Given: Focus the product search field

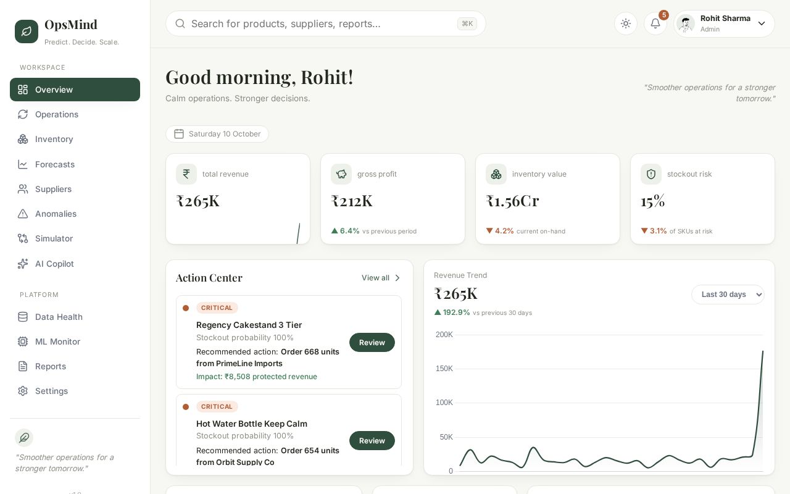Looking at the screenshot, I should point(326,23).
